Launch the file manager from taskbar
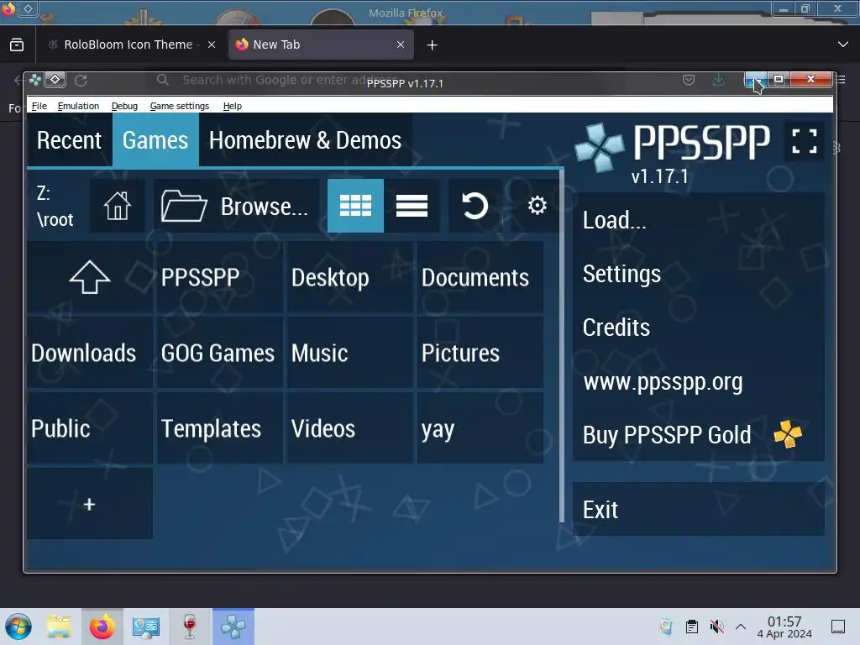This screenshot has height=645, width=860. (60, 627)
